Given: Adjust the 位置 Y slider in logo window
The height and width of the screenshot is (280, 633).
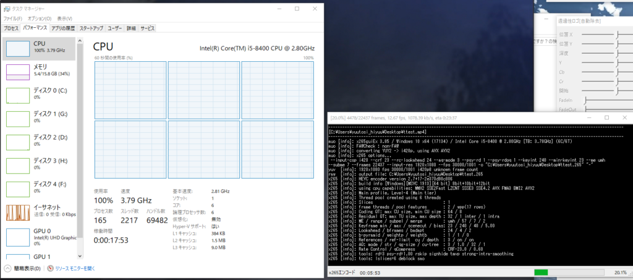Looking at the screenshot, I should pos(608,43).
